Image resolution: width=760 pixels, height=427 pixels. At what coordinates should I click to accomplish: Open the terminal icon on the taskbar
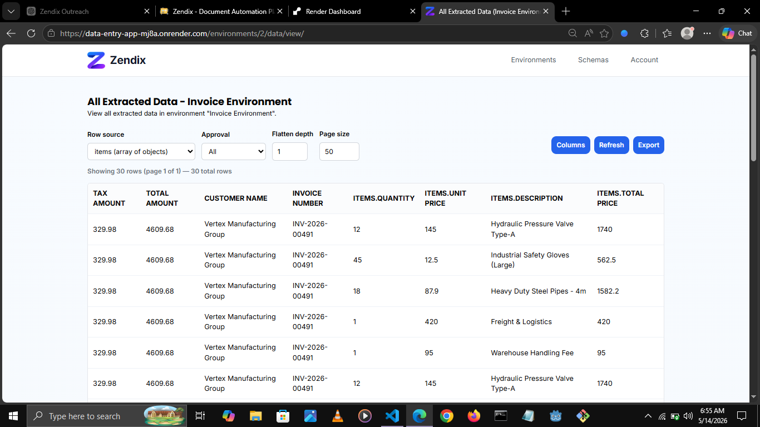point(501,416)
